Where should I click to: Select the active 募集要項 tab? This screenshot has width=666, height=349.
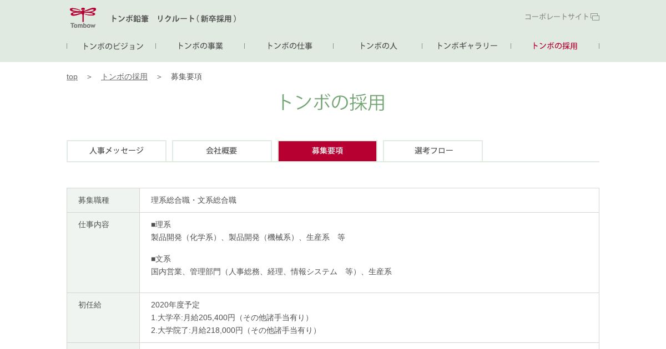[x=327, y=151]
